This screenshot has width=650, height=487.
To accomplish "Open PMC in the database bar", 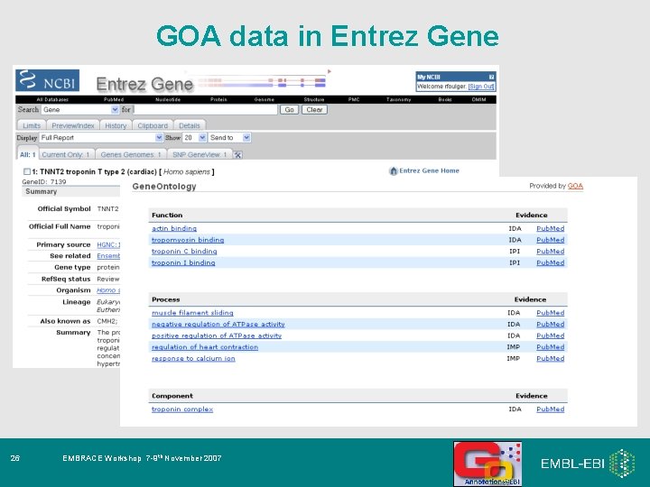I will [x=354, y=99].
